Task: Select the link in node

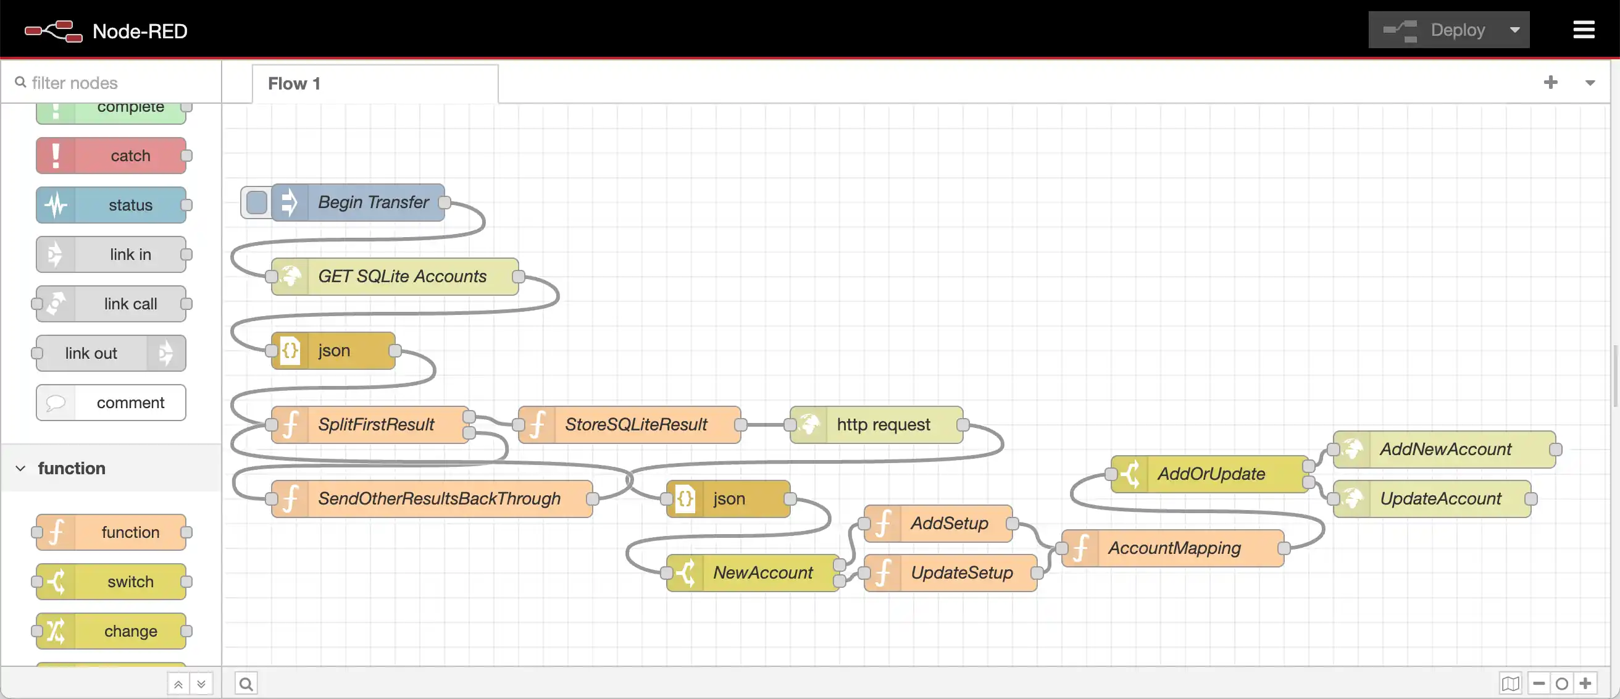Action: pyautogui.click(x=111, y=254)
